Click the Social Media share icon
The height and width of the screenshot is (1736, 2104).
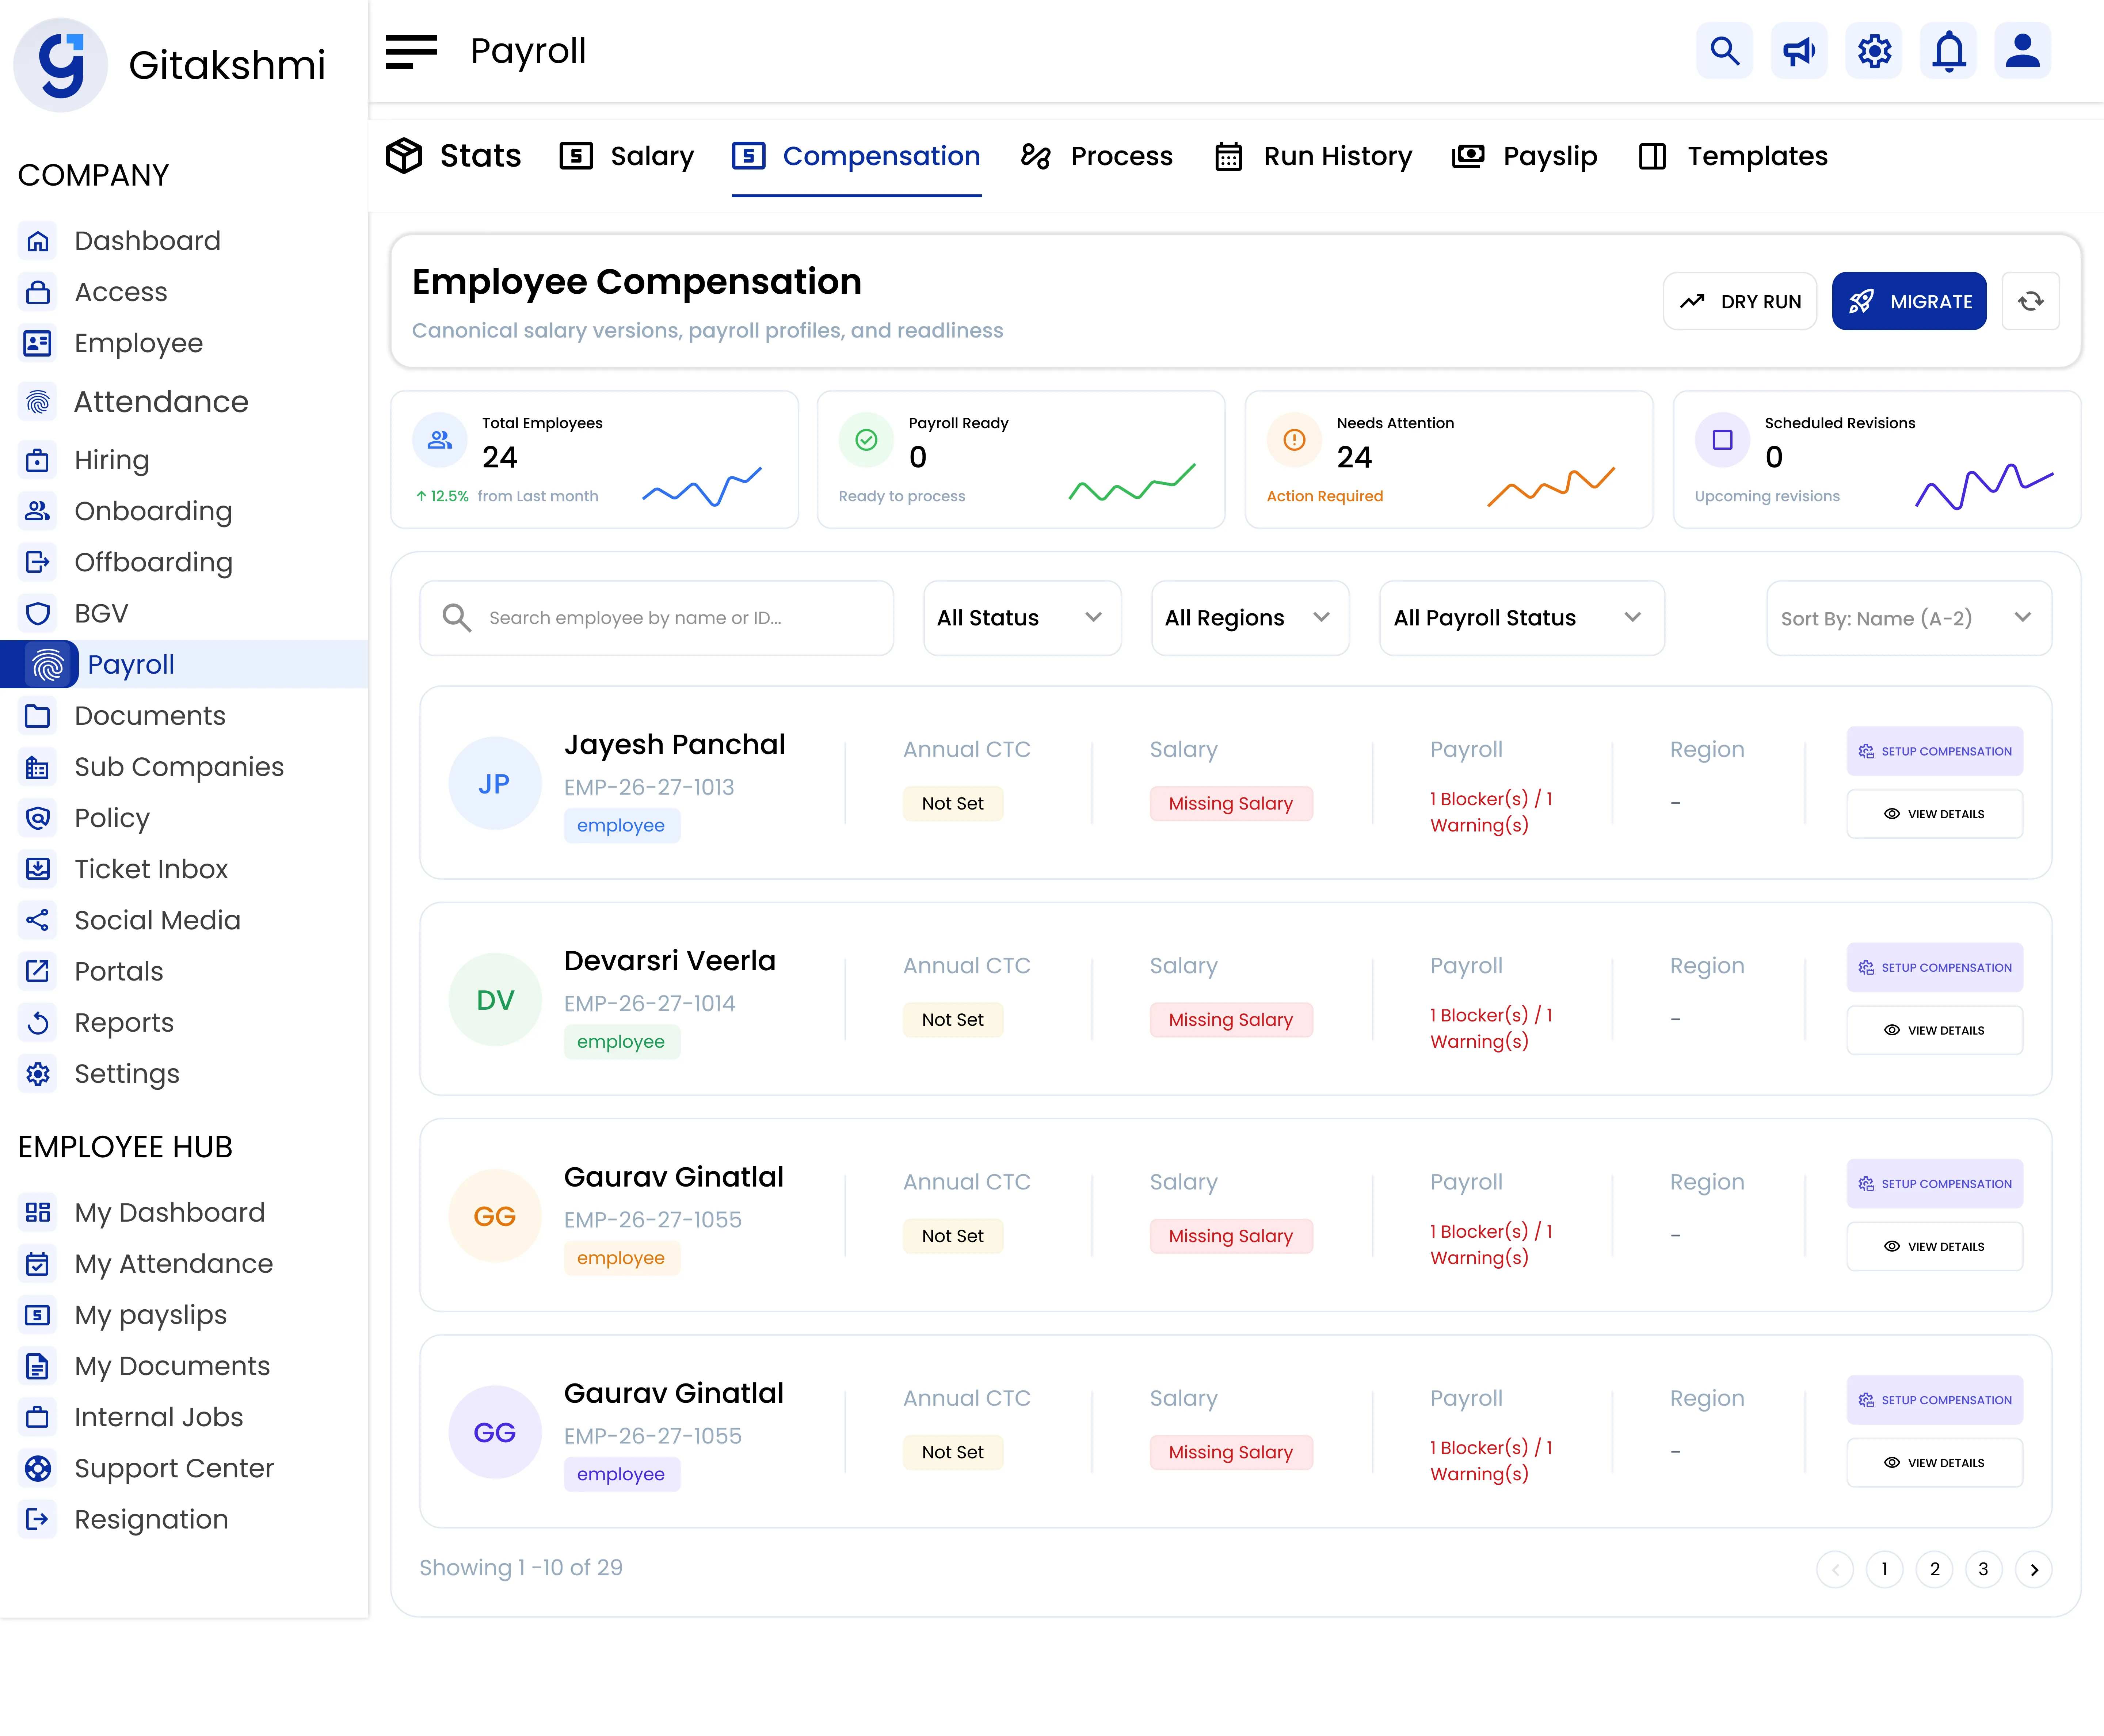[x=38, y=920]
